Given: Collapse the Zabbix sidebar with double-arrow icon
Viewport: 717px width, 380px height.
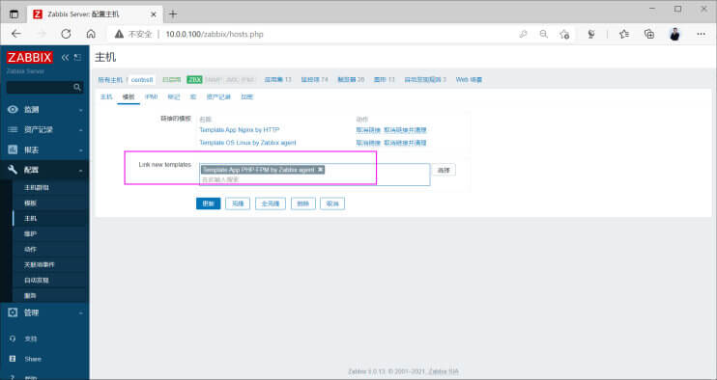Looking at the screenshot, I should tap(65, 57).
